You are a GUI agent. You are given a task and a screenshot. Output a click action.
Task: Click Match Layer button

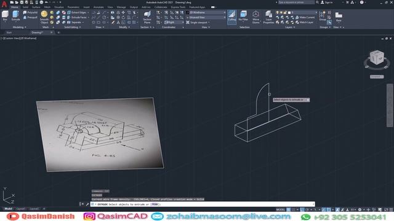point(305,22)
